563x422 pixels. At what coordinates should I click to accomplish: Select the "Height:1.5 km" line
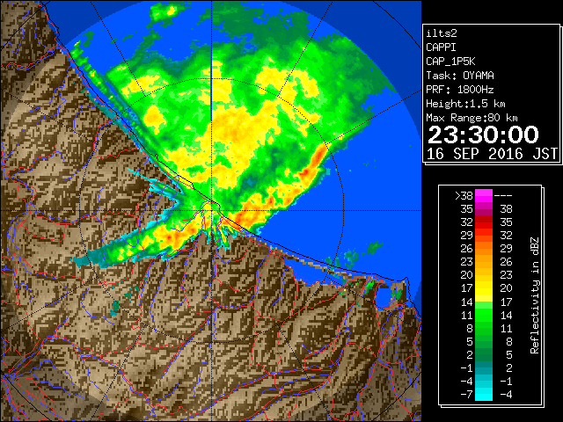tap(465, 104)
